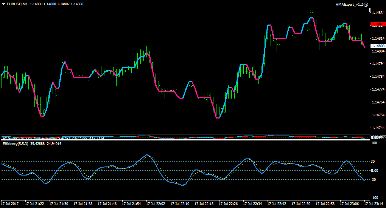Select the red horizontal line at 1.14825
Viewport: 386px width, 208px height.
coord(185,24)
